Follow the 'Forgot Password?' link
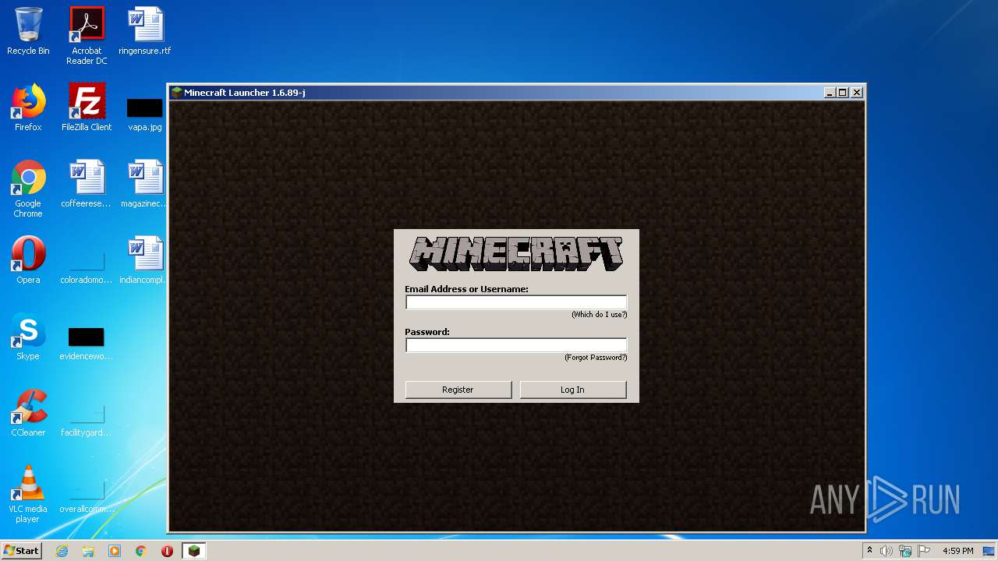 pos(596,358)
